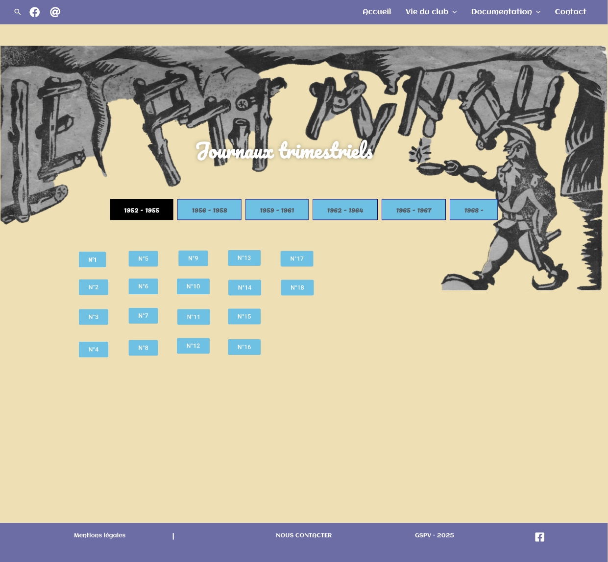The height and width of the screenshot is (562, 608).
Task: Open journal N°4
Action: coord(94,350)
